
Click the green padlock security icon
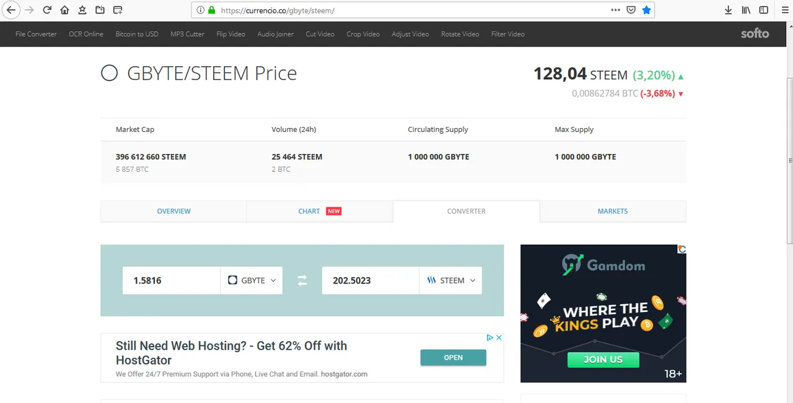click(211, 11)
